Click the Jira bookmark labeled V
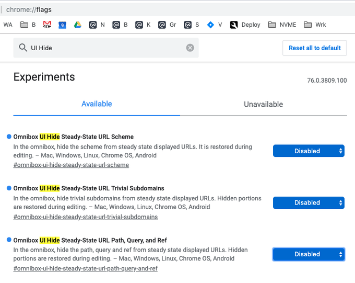Viewport: 355px width, 283px height. click(x=215, y=25)
